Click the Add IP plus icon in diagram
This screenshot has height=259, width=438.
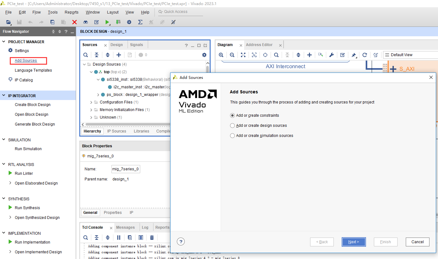click(309, 55)
